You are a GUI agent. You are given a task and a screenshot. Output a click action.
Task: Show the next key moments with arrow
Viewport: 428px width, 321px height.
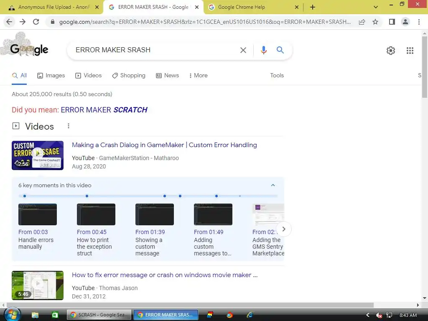coord(284,229)
